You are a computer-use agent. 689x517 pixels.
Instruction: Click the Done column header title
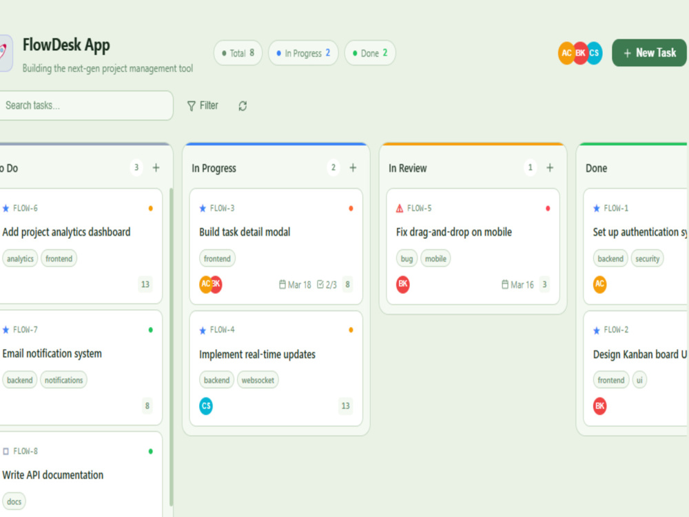596,168
